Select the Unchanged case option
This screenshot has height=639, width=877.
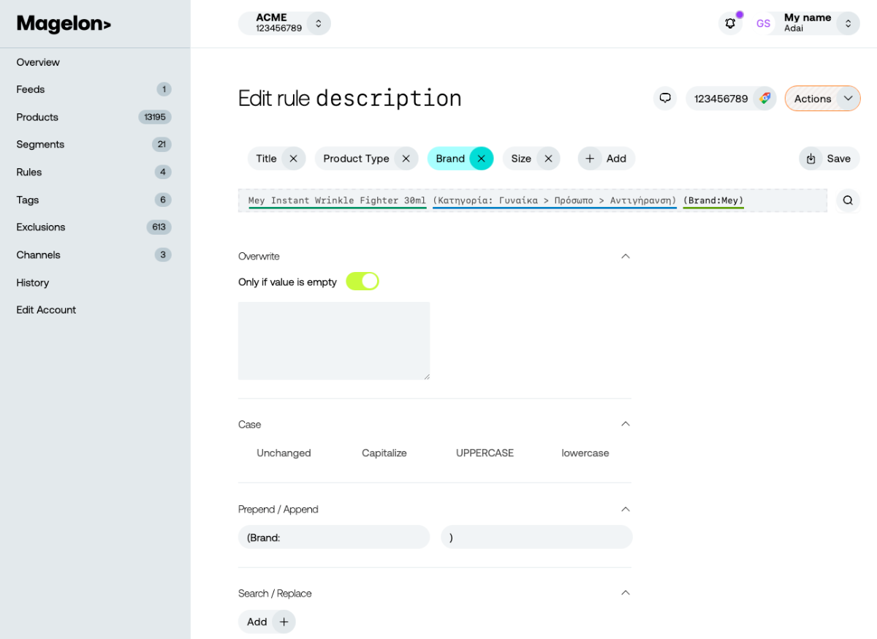click(284, 453)
